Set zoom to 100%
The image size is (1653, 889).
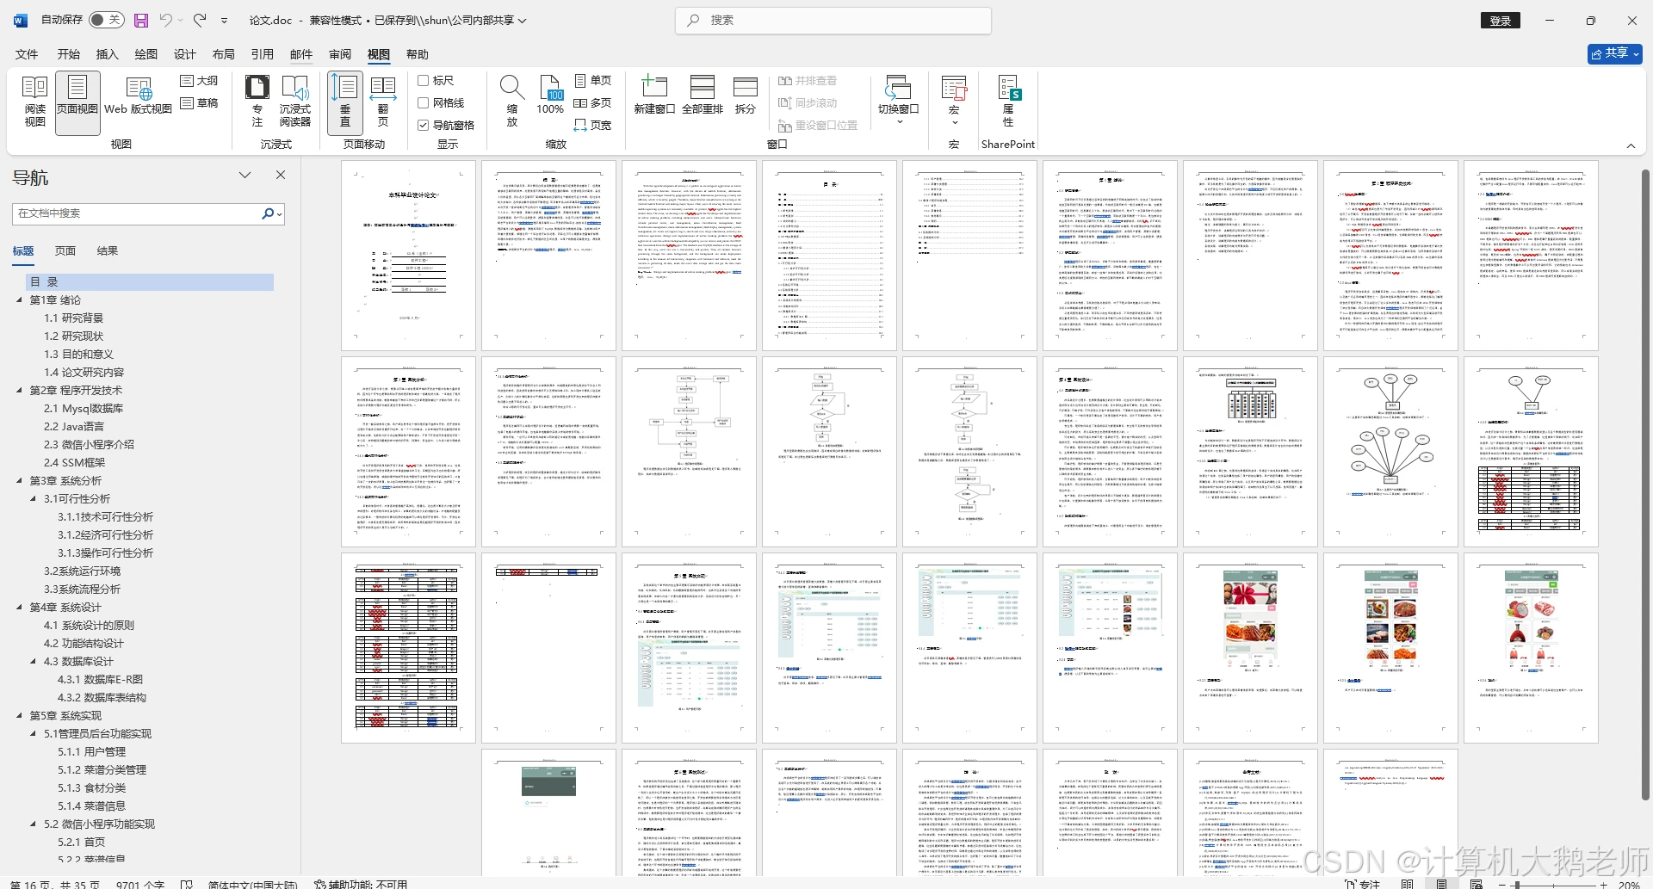click(550, 96)
